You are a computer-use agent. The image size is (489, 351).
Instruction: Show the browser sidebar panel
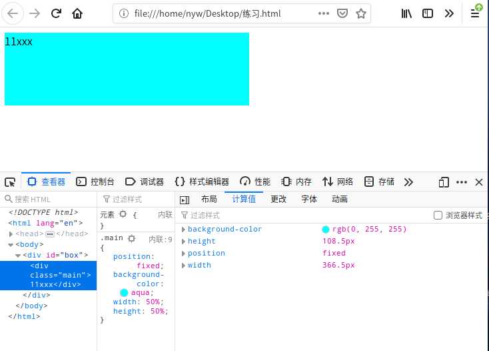coord(428,13)
